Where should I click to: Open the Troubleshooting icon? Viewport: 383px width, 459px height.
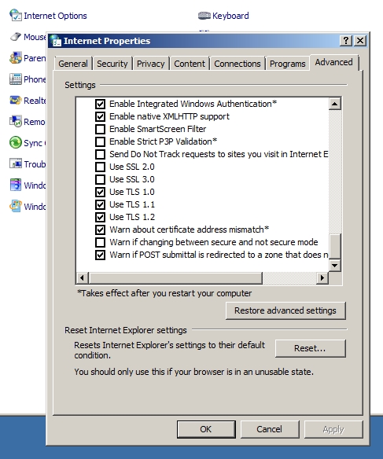click(x=16, y=163)
